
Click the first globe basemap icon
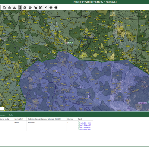51,7
